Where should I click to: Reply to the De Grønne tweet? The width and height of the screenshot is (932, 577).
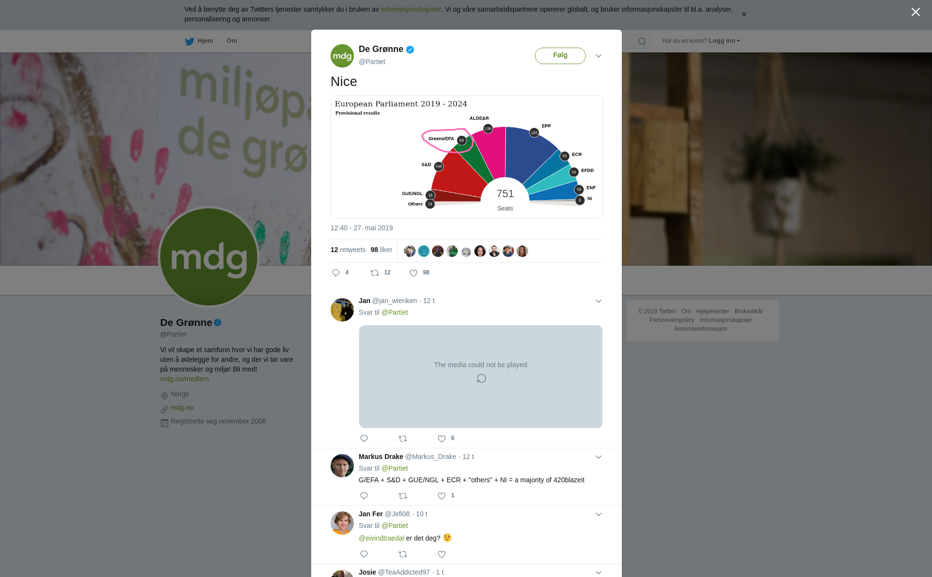[x=336, y=273]
